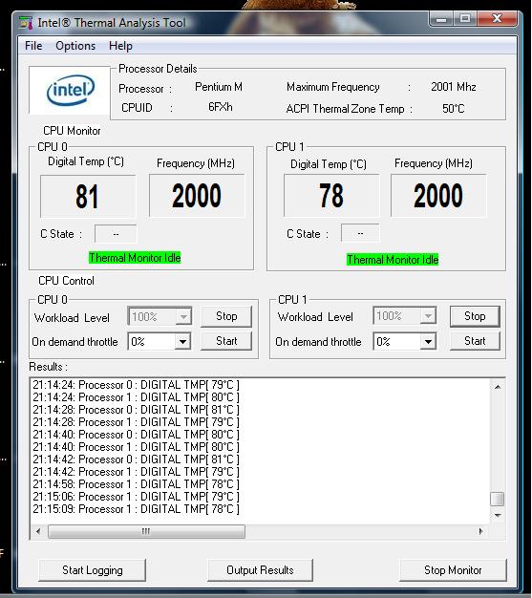Click the CPU 0 C State field
Screen dimensions: 532x598
tap(116, 233)
